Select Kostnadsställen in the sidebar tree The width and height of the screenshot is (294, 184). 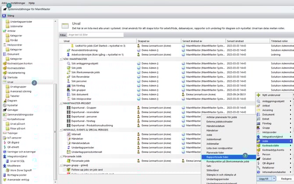17,68
